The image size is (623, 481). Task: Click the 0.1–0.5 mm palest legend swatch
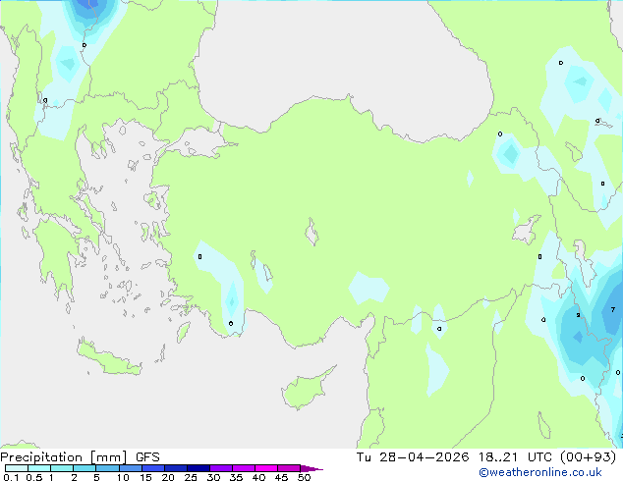[x=17, y=468]
